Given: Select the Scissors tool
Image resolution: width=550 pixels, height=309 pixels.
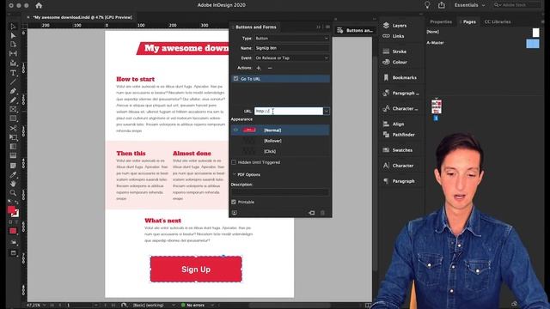Looking at the screenshot, I should (13, 128).
